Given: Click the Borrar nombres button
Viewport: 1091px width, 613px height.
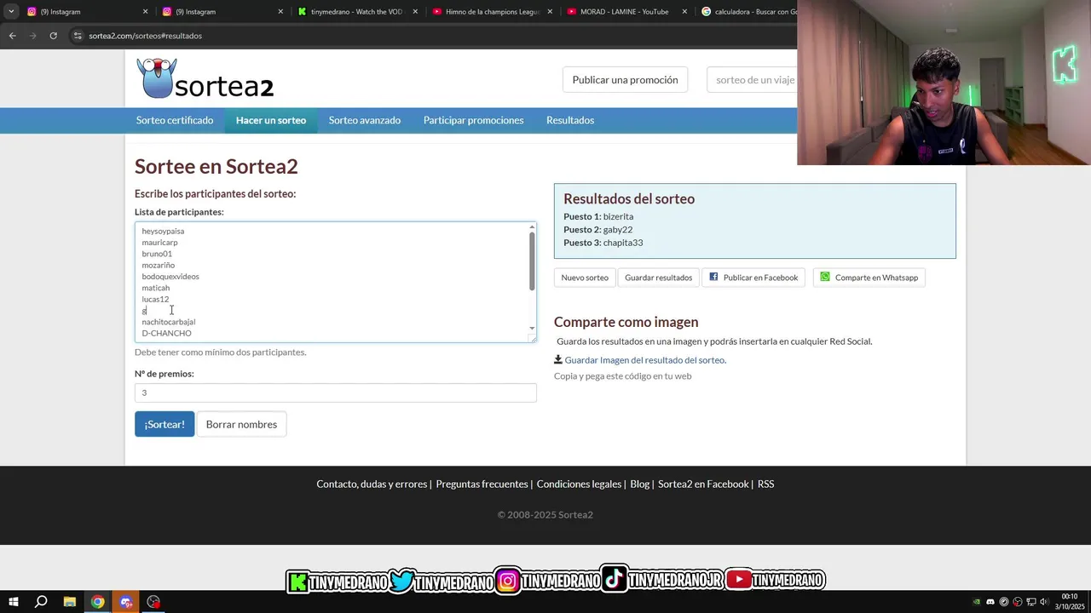Looking at the screenshot, I should click(241, 424).
